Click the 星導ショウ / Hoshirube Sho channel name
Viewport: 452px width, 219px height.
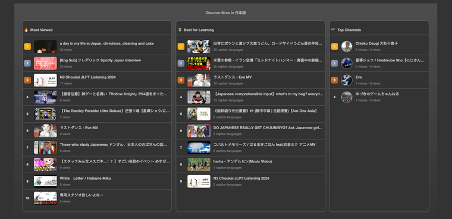click(390, 60)
